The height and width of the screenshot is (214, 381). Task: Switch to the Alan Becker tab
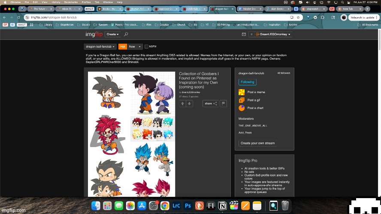click(x=278, y=9)
